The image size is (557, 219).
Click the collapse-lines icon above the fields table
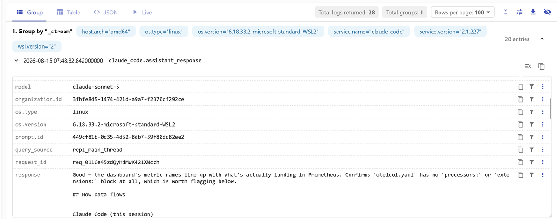click(x=527, y=66)
